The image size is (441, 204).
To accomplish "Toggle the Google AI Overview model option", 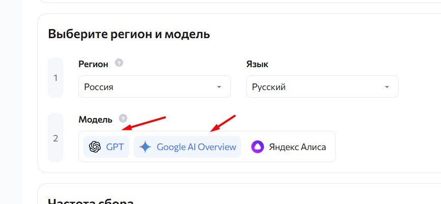I will click(x=187, y=147).
